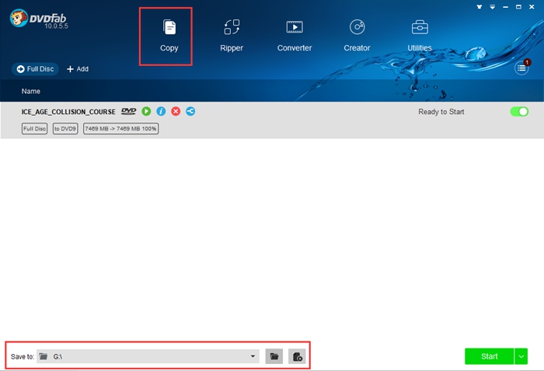Open task queue list icon
The height and width of the screenshot is (371, 544).
(522, 68)
